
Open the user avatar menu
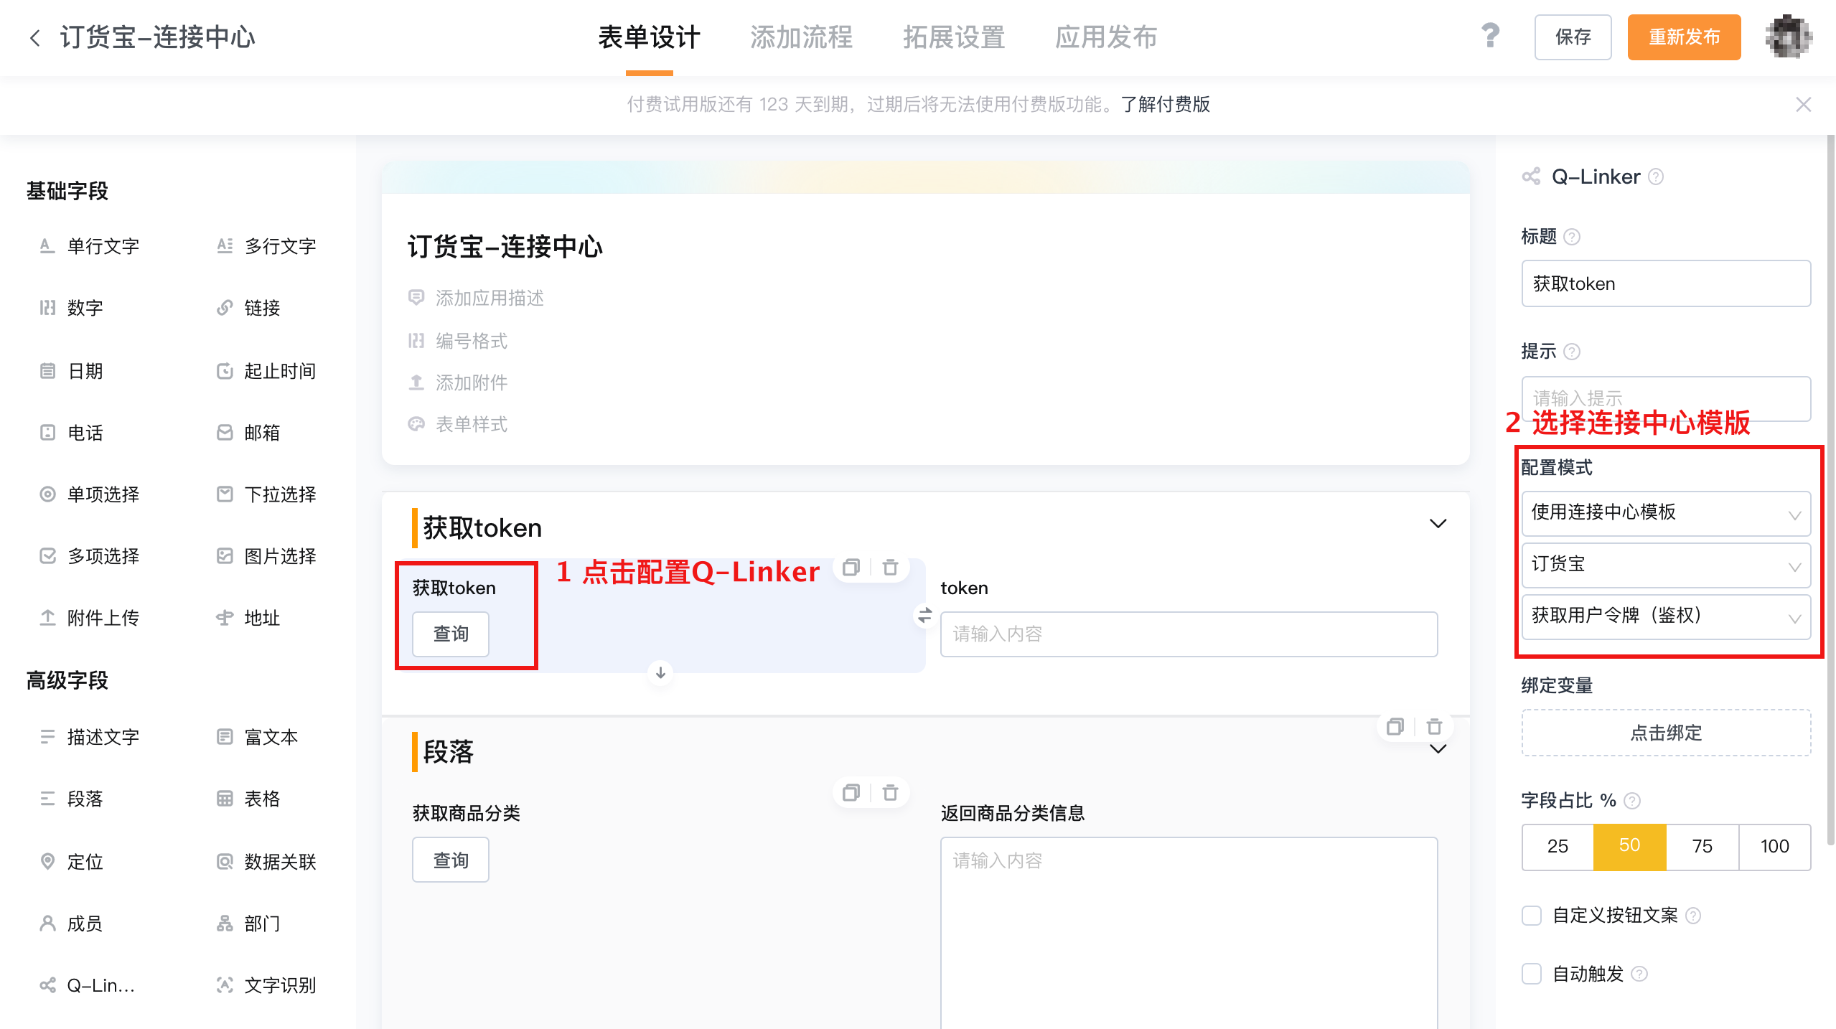pos(1789,37)
